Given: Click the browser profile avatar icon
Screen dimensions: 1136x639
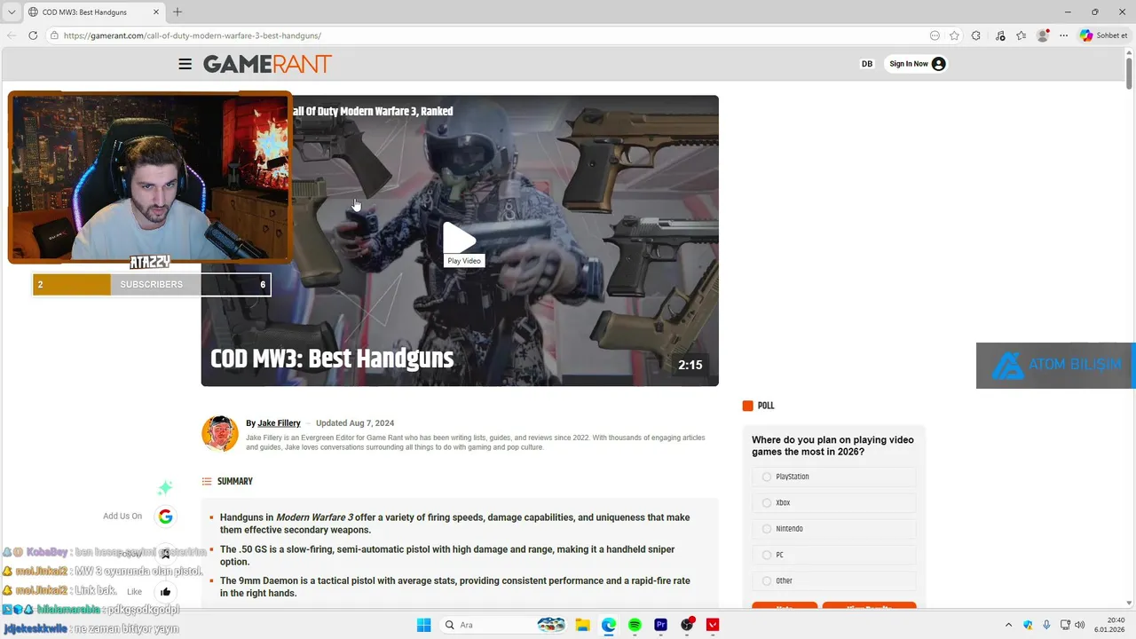Looking at the screenshot, I should coord(1042,35).
